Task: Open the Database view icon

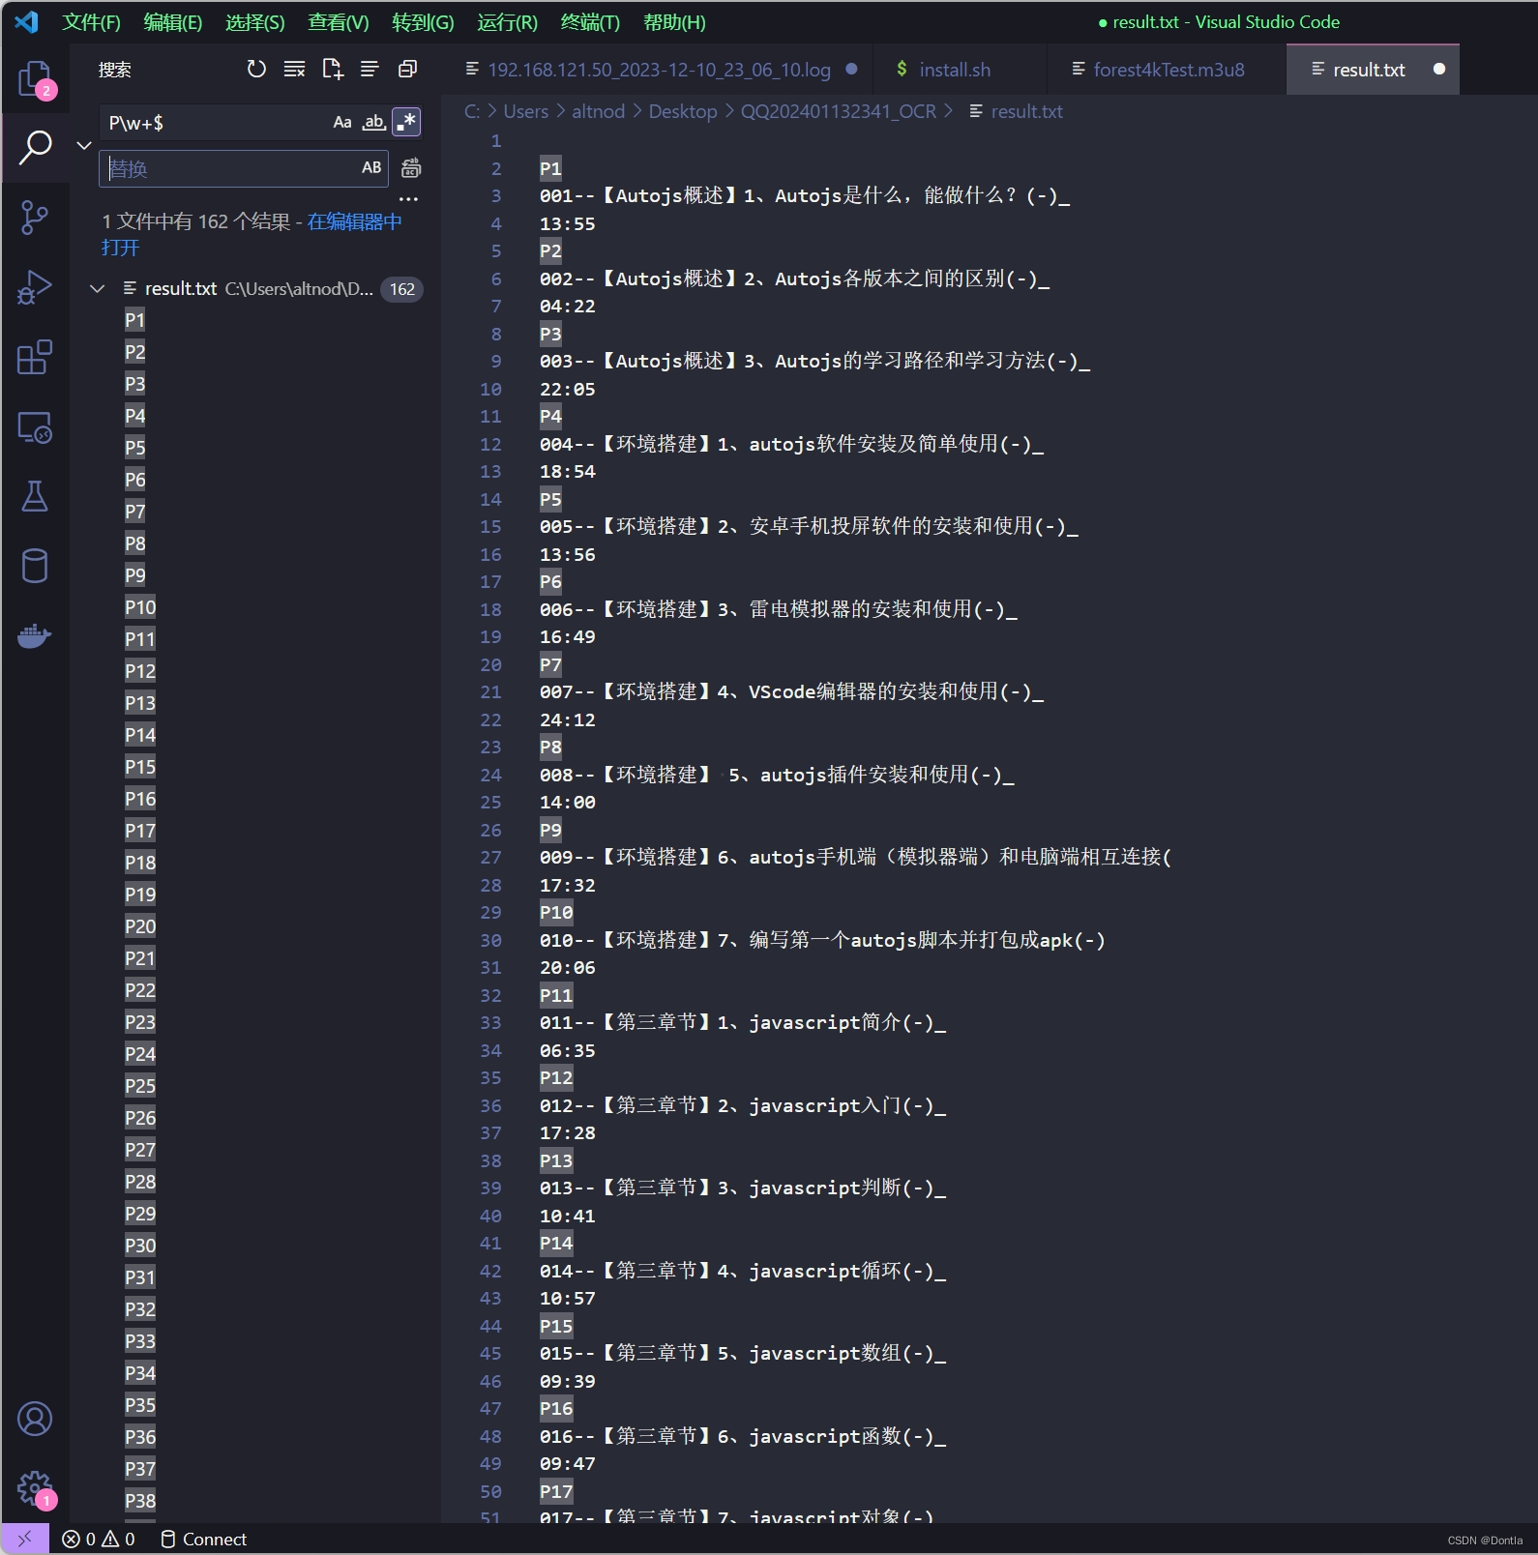Action: 35,566
